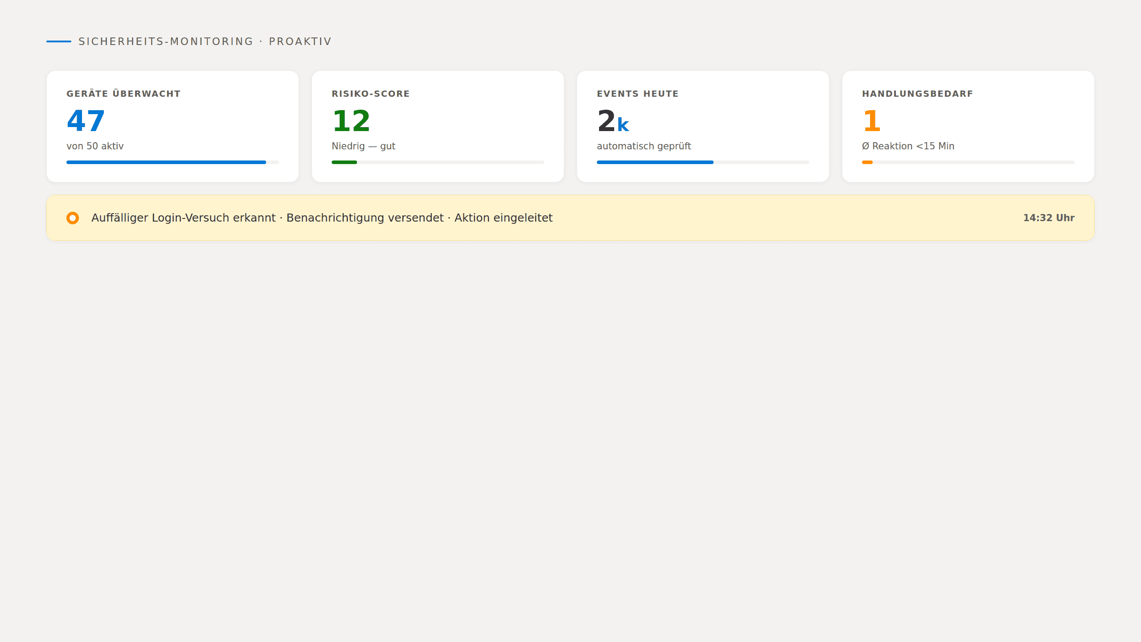
Task: Open the Auffälliger Login-Versuch alert message
Action: pyautogui.click(x=322, y=218)
